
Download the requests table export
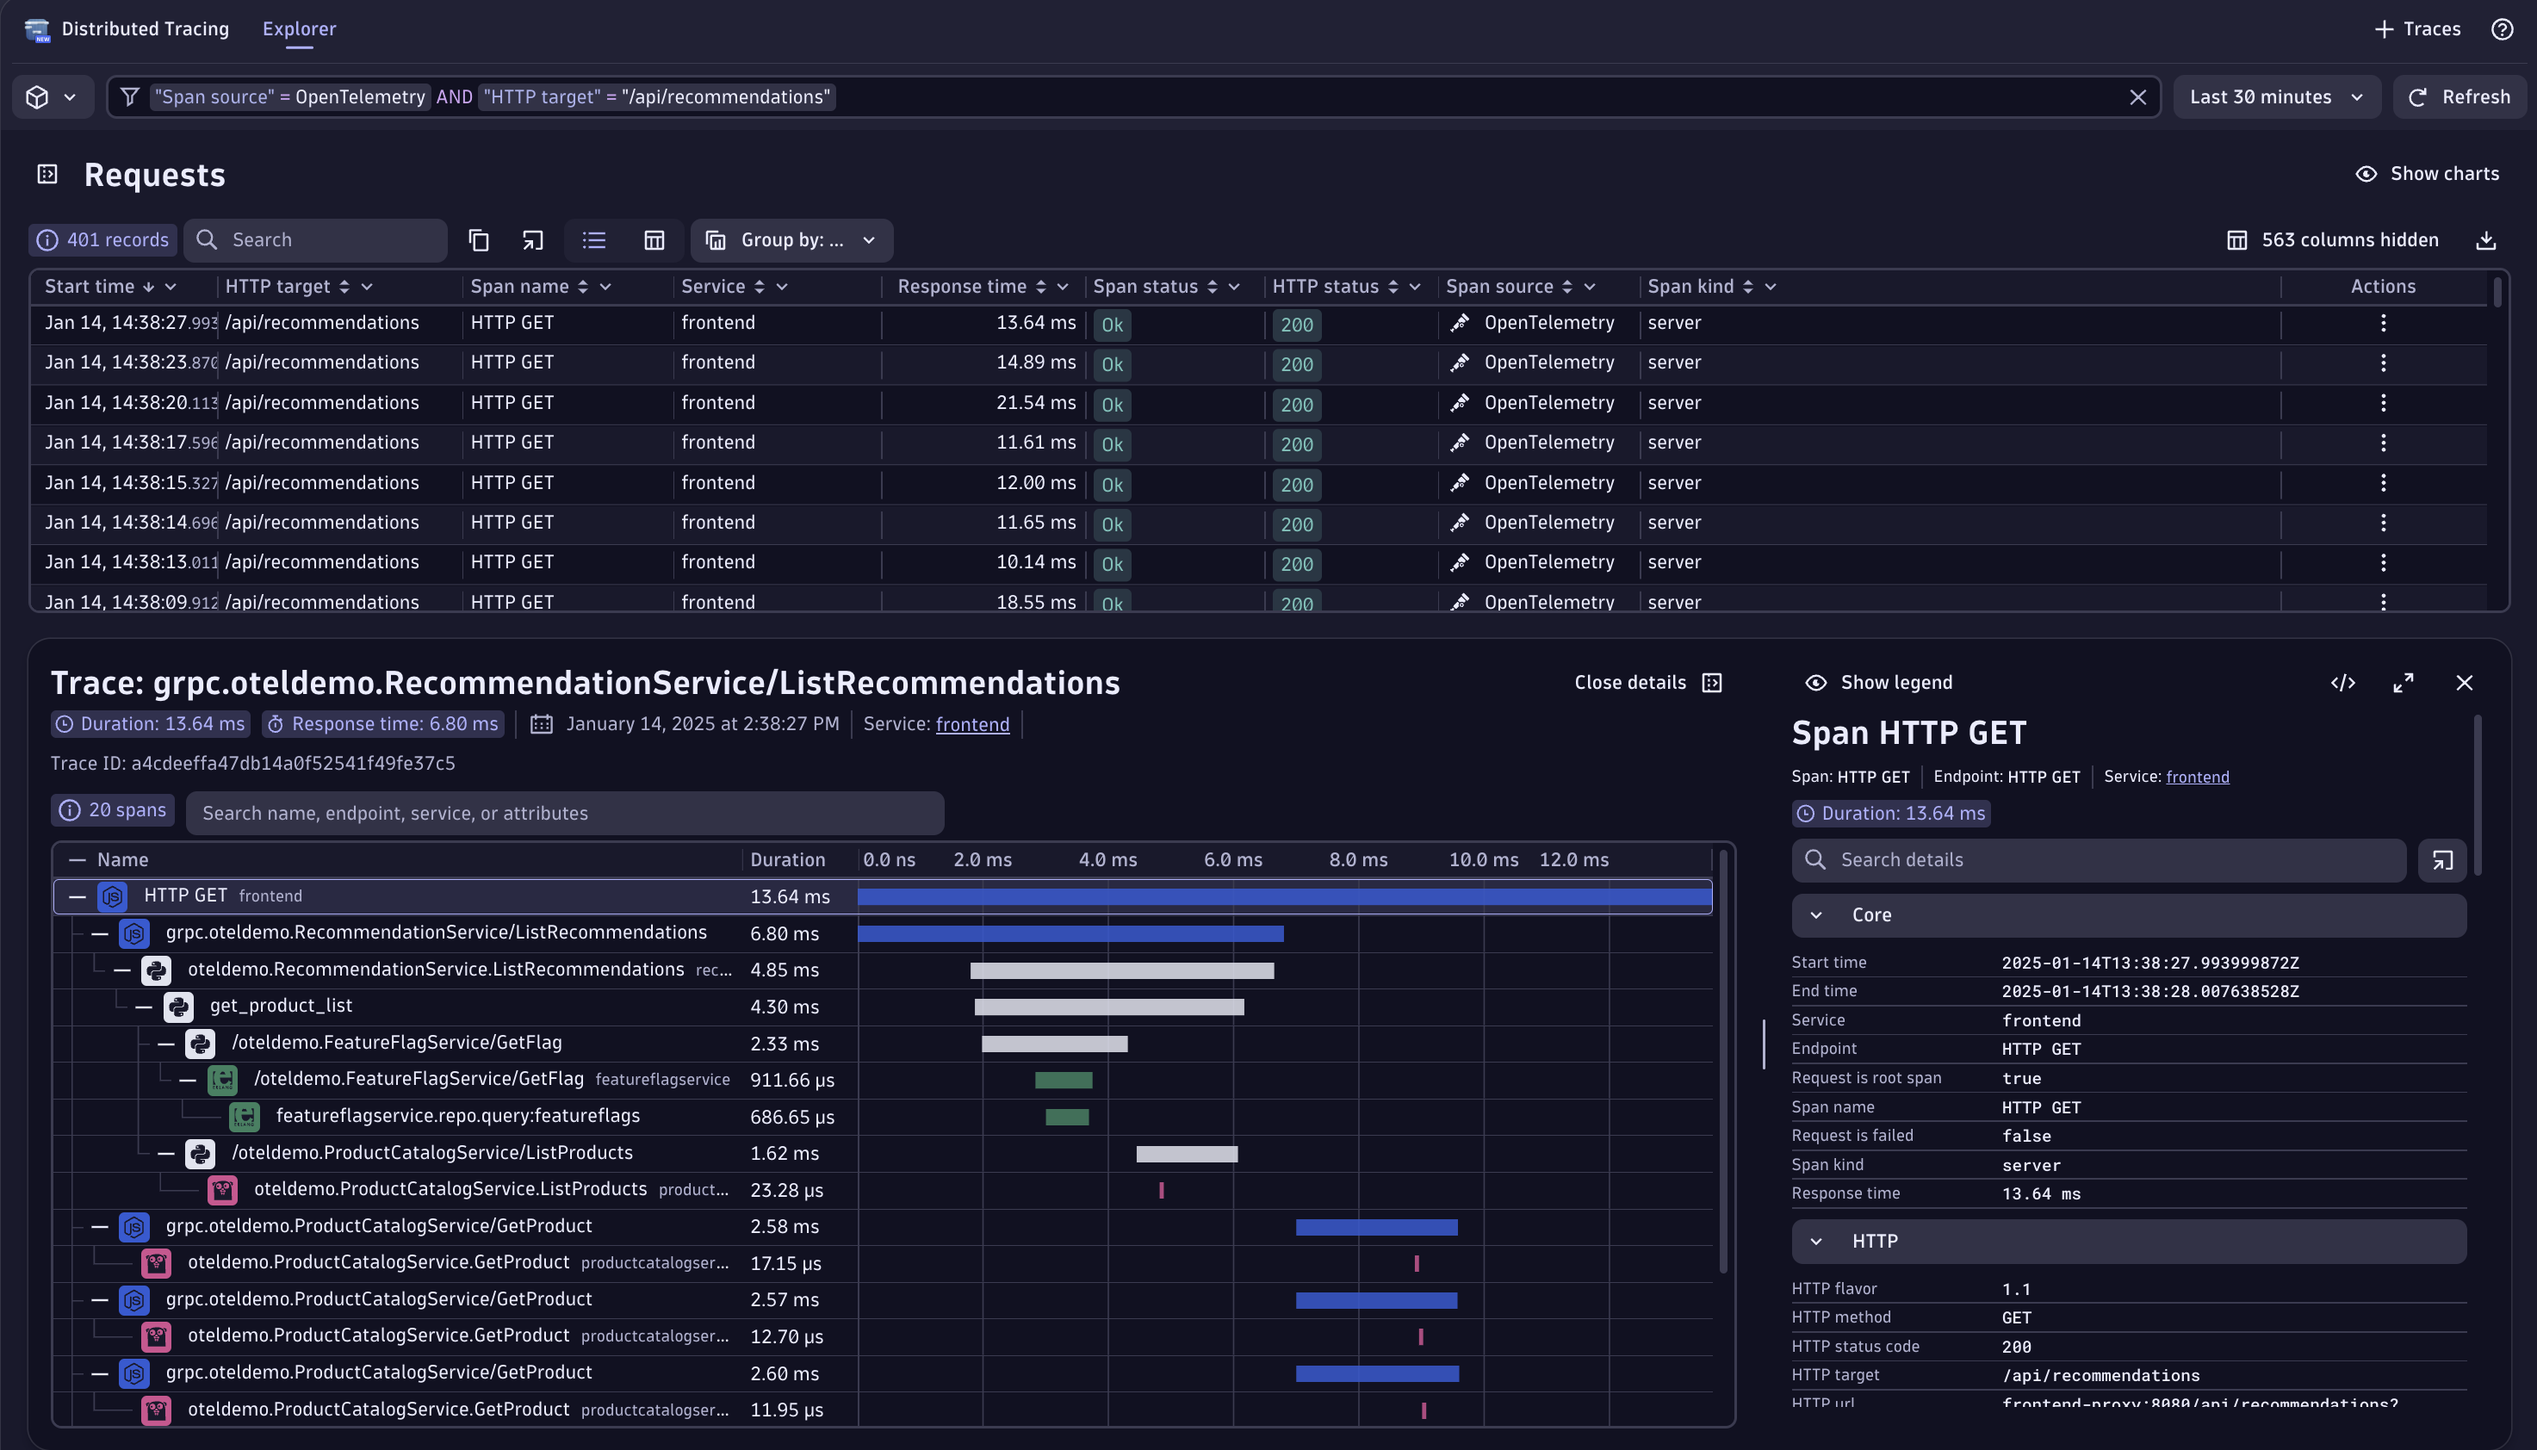[2486, 240]
